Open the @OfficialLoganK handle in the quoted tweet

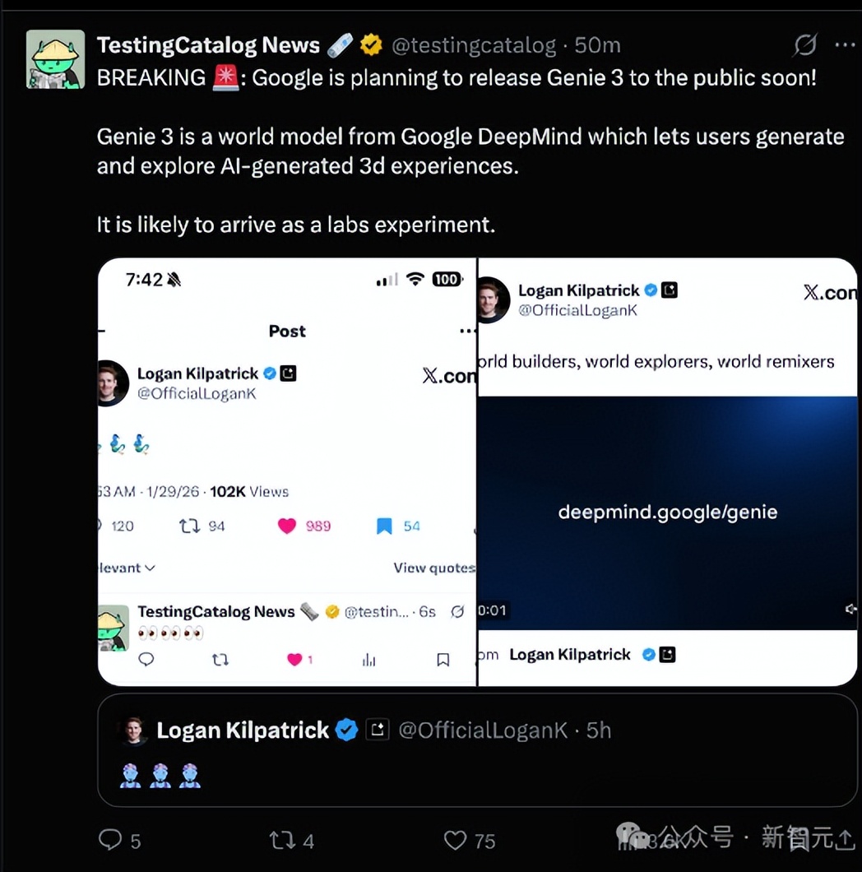(x=483, y=731)
